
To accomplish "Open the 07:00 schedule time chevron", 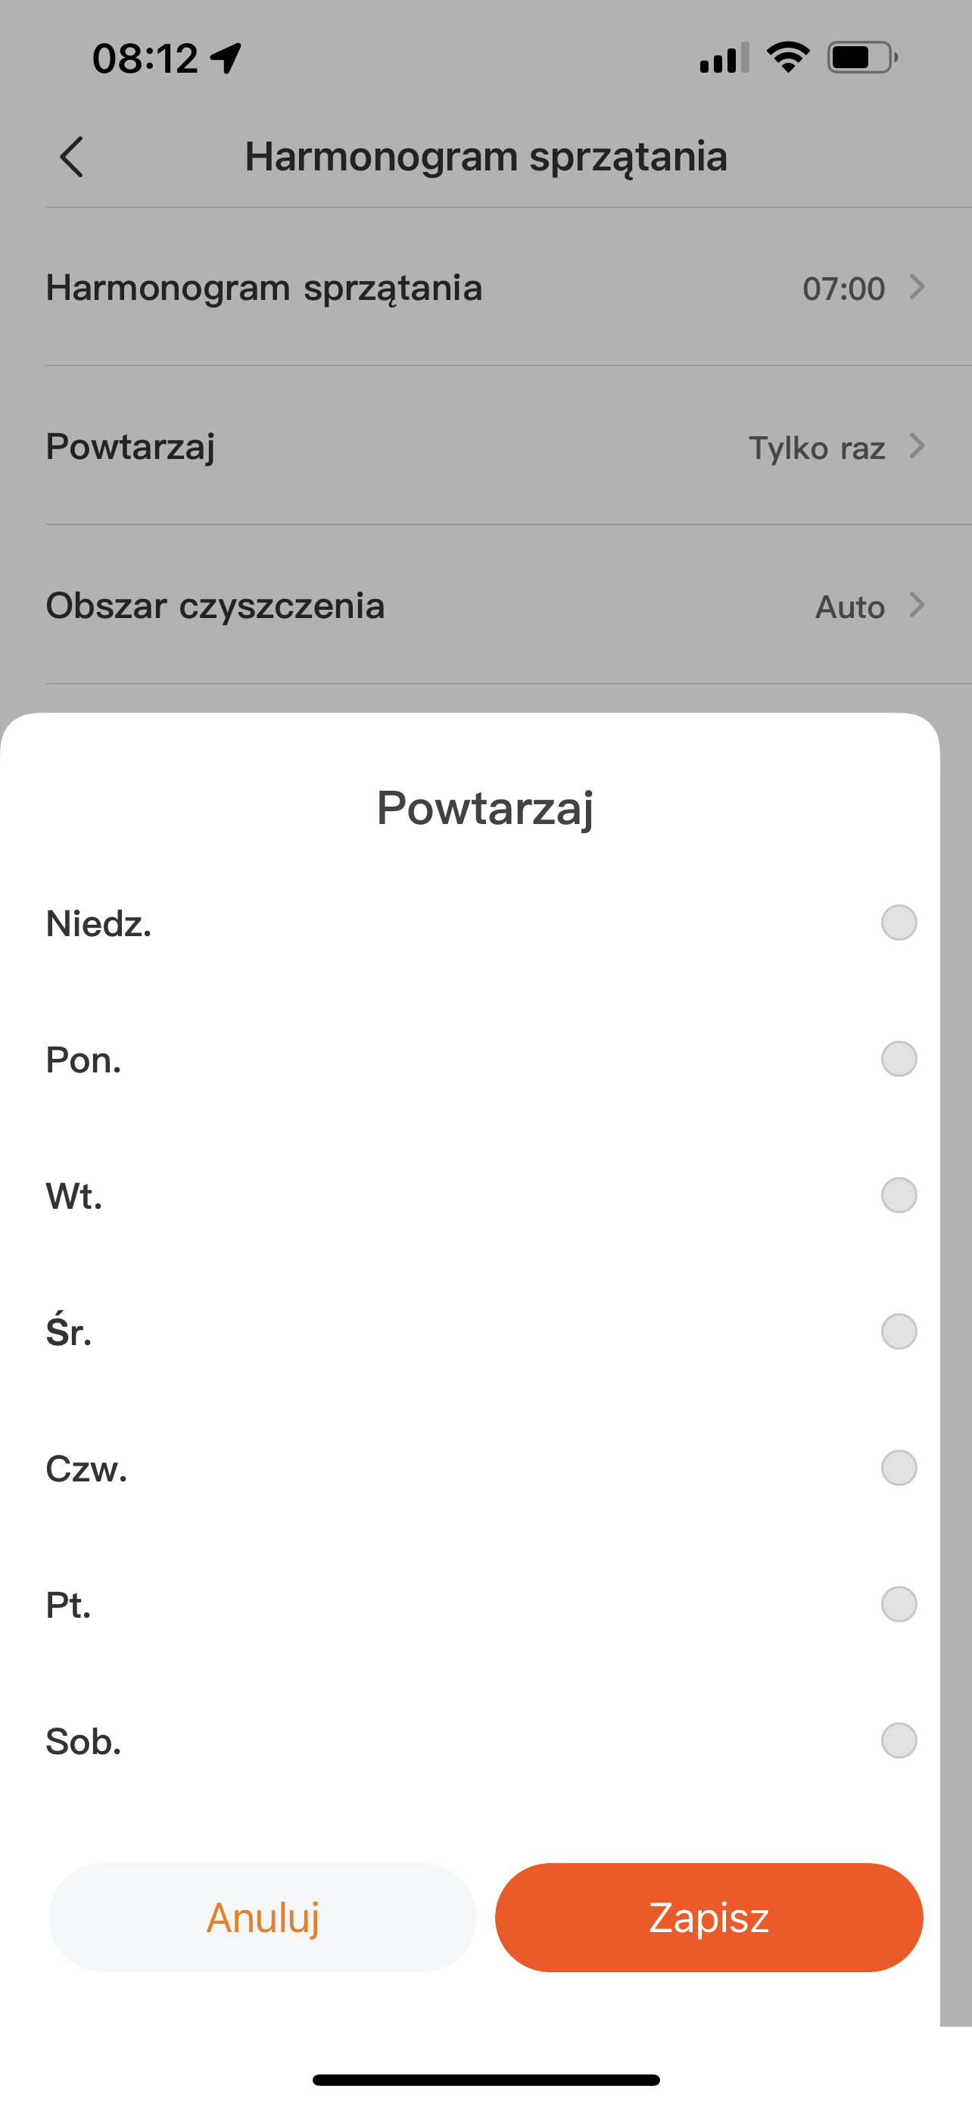I will pyautogui.click(x=917, y=288).
